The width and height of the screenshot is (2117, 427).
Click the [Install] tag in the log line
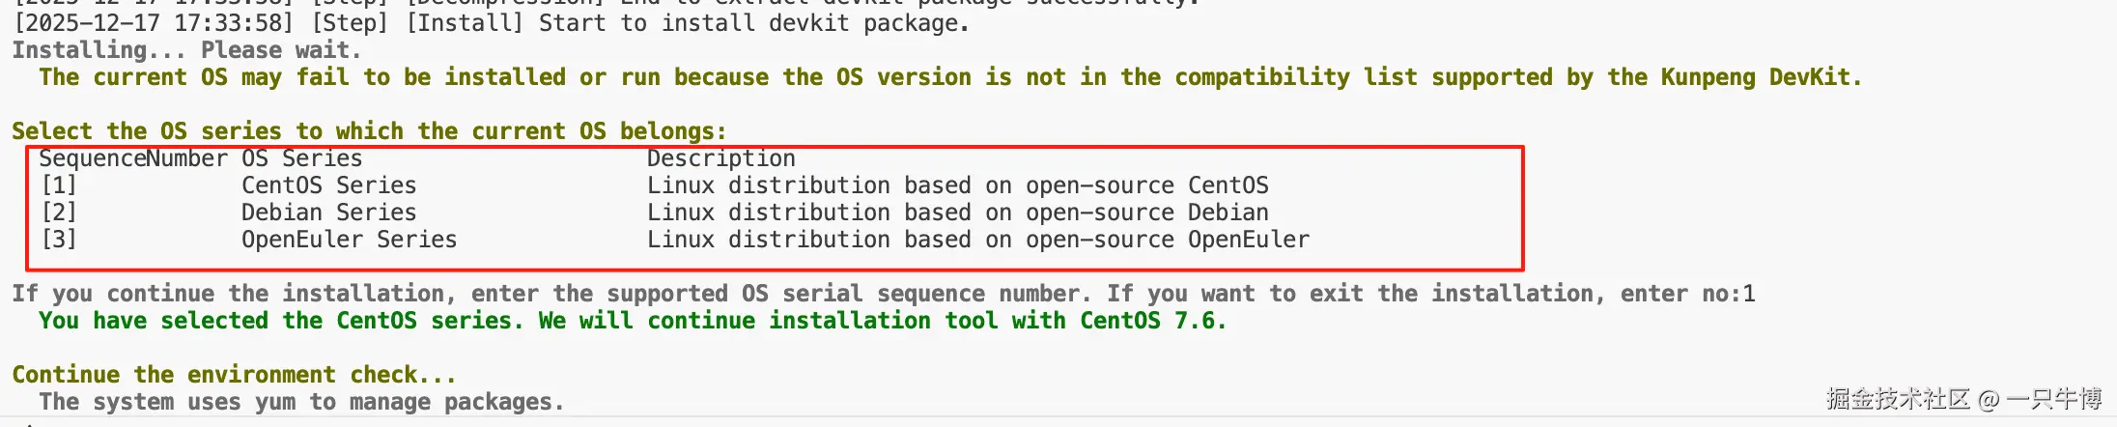(465, 23)
